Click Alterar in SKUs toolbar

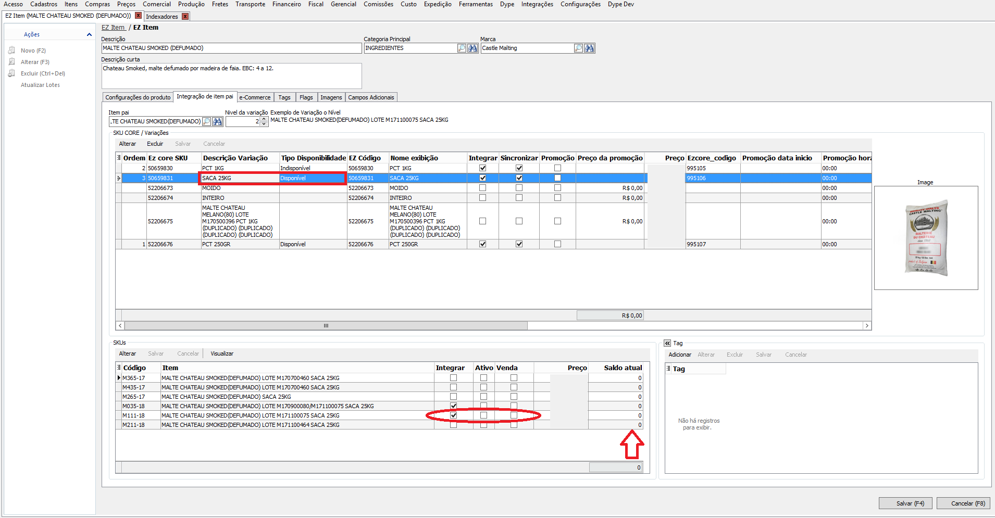click(x=128, y=353)
